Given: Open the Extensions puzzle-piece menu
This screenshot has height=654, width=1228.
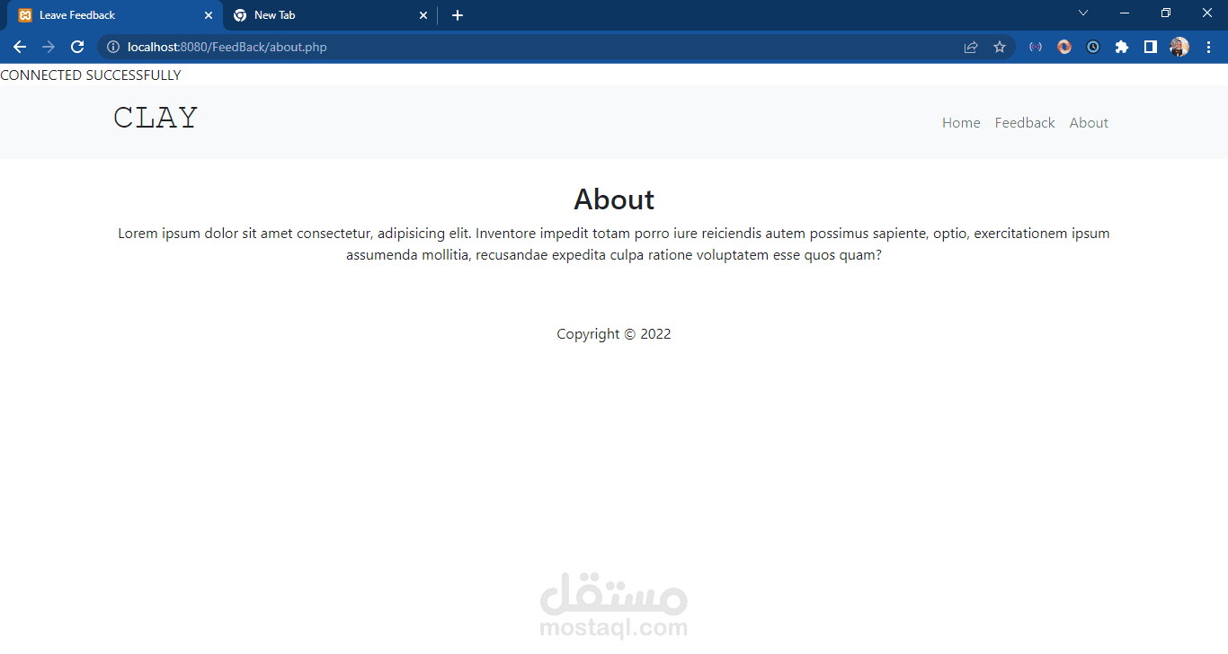Looking at the screenshot, I should [x=1122, y=47].
